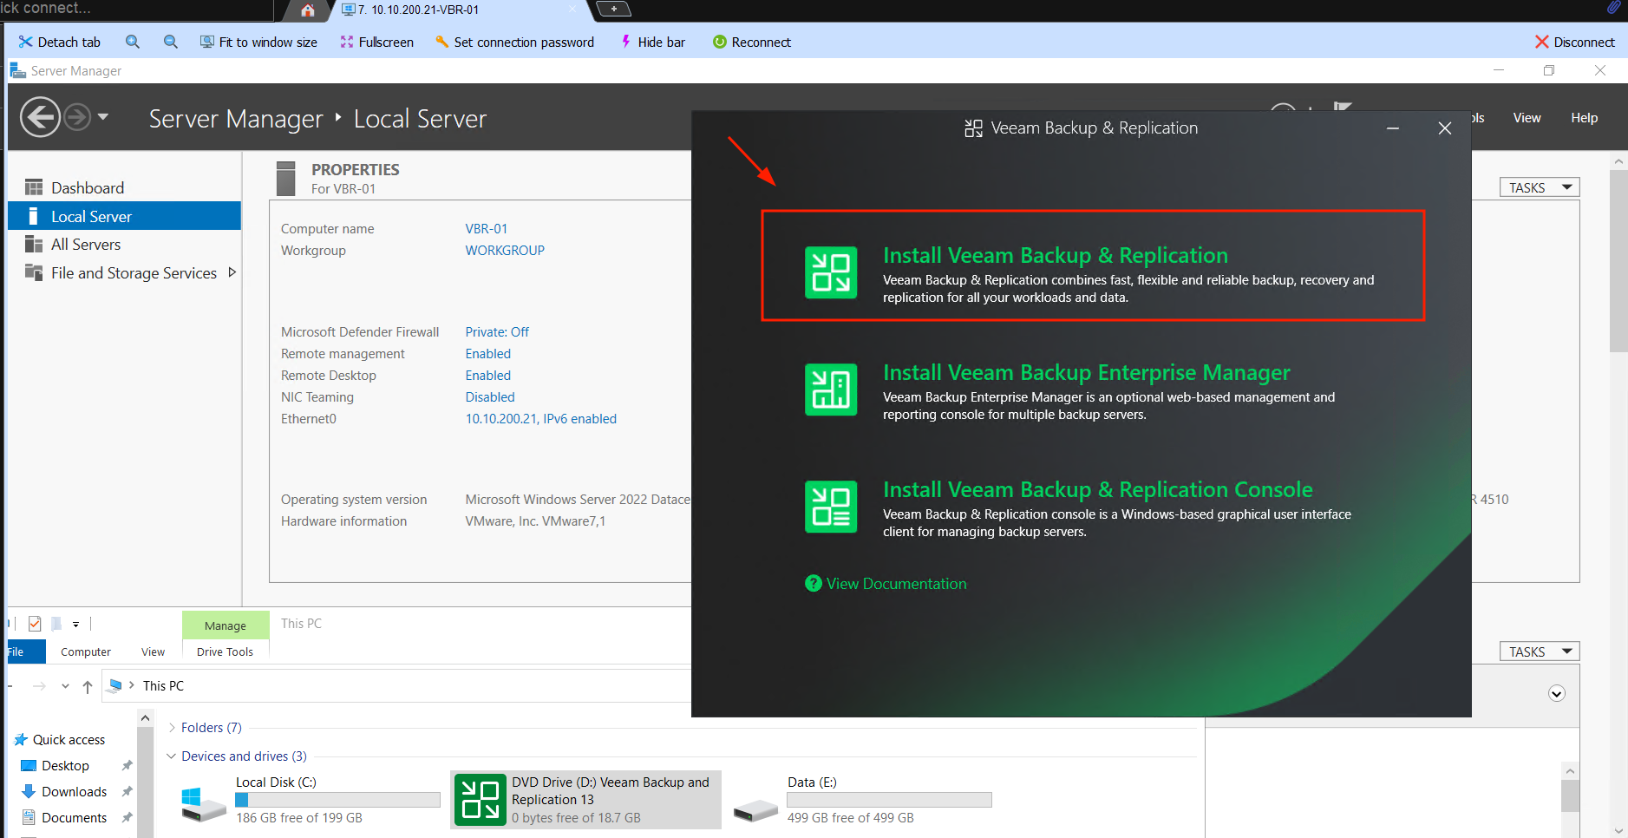This screenshot has height=838, width=1628.
Task: Click the NIC Teaming Disabled link
Action: (x=490, y=397)
